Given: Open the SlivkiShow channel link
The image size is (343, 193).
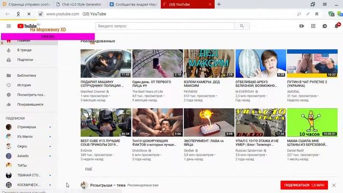Looking at the screenshot, I should 140,151.
